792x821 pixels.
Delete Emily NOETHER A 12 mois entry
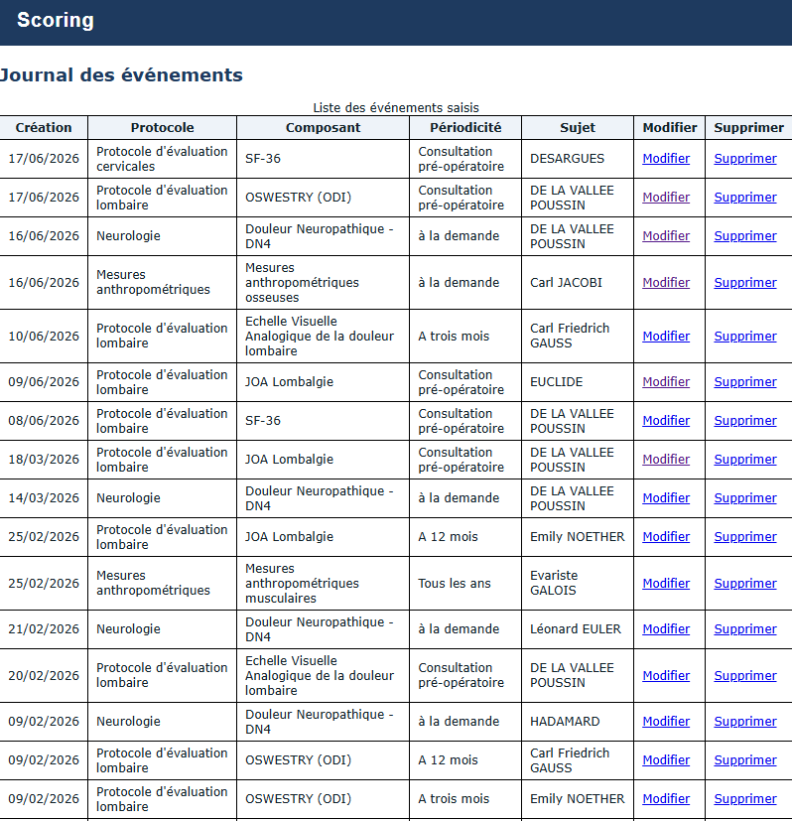745,537
